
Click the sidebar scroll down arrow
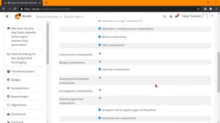47,122
